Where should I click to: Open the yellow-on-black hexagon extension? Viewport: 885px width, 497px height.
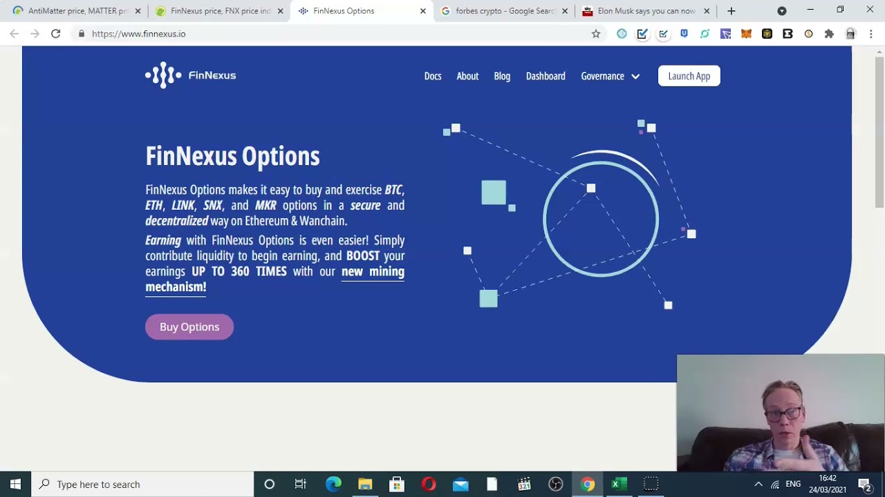click(x=767, y=34)
